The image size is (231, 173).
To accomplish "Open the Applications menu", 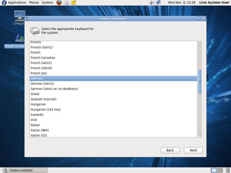I will (17, 3).
